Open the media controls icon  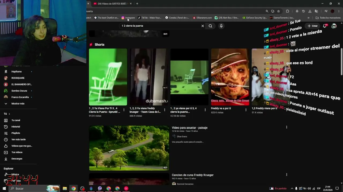pyautogui.click(x=326, y=11)
